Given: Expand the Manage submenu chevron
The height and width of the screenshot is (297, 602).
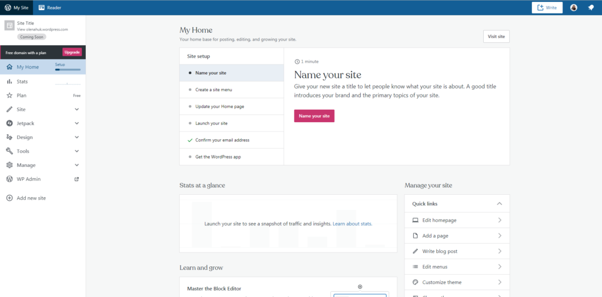Looking at the screenshot, I should (x=77, y=165).
